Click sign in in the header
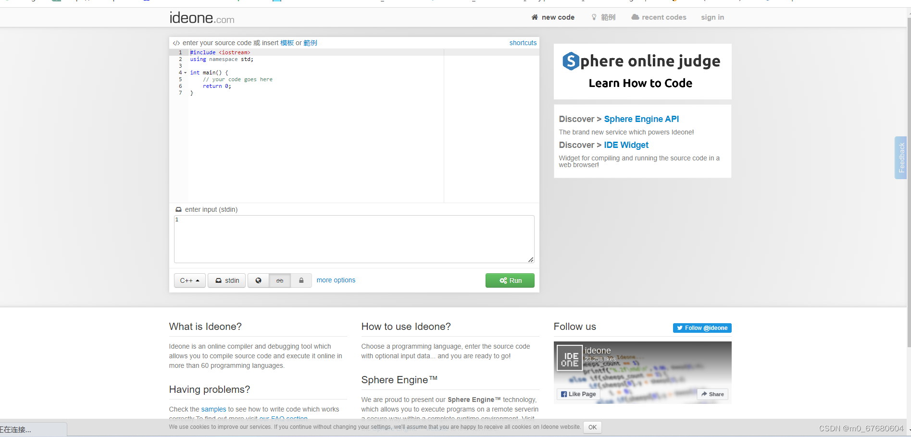The width and height of the screenshot is (911, 437). tap(712, 17)
